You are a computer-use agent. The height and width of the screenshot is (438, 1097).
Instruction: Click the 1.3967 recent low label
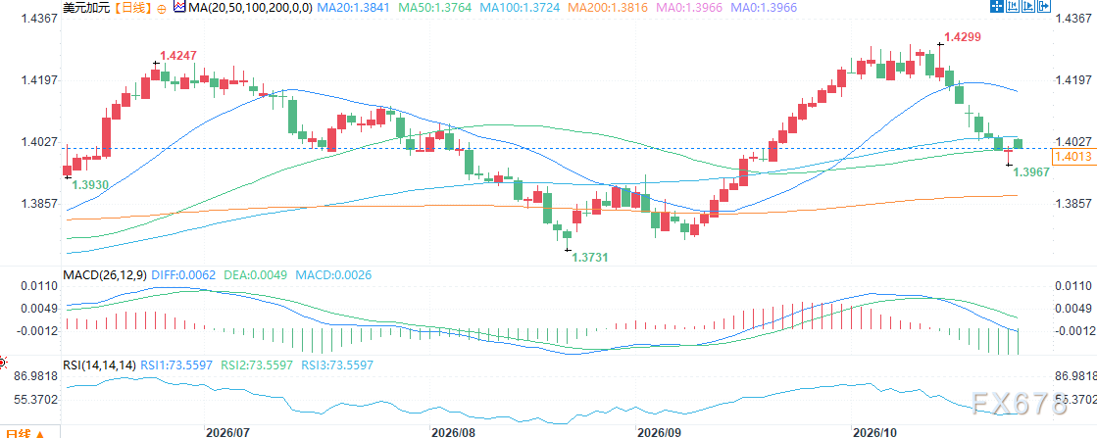1031,172
